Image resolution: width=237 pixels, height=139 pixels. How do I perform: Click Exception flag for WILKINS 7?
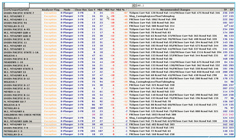[50, 82]
